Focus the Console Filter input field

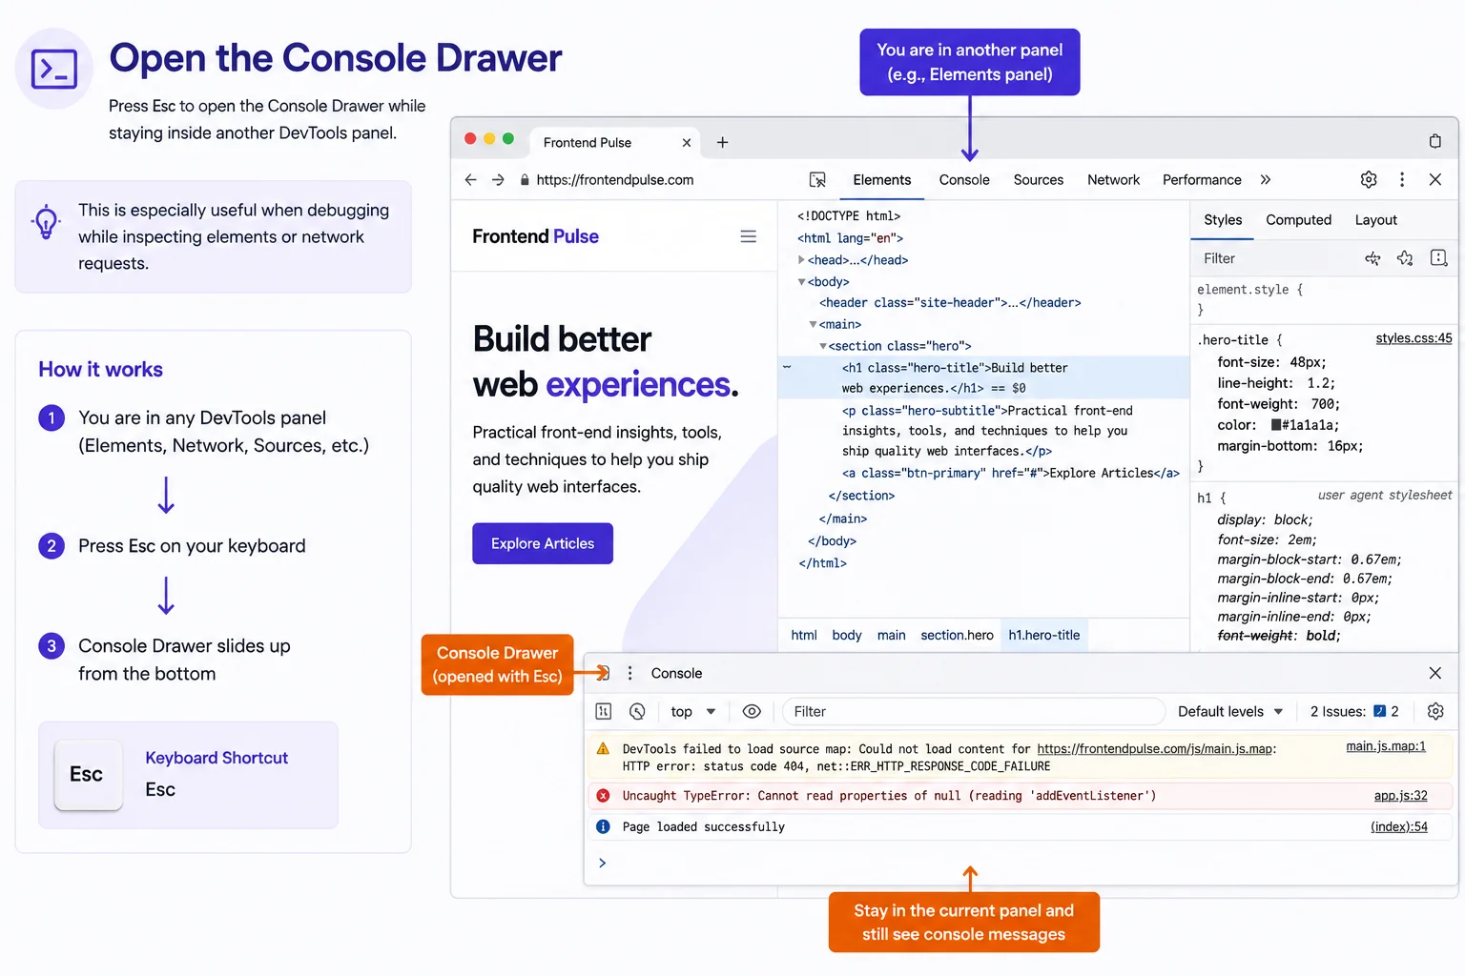click(x=973, y=711)
